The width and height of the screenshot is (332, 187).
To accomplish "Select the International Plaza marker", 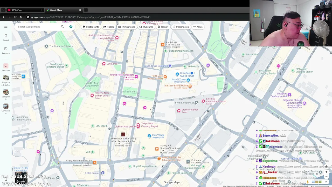I will click(x=196, y=103).
